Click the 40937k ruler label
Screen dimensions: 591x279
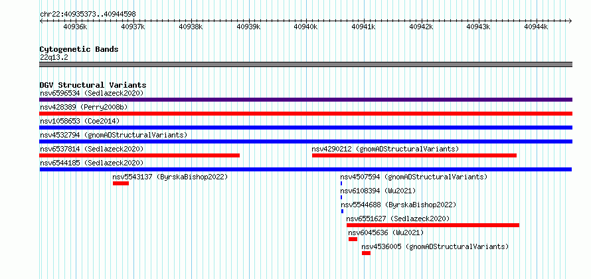pyautogui.click(x=133, y=27)
